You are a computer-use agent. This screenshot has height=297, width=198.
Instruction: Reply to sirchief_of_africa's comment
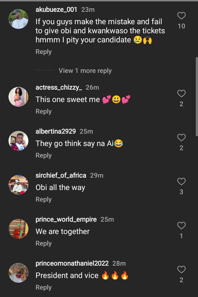[44, 199]
